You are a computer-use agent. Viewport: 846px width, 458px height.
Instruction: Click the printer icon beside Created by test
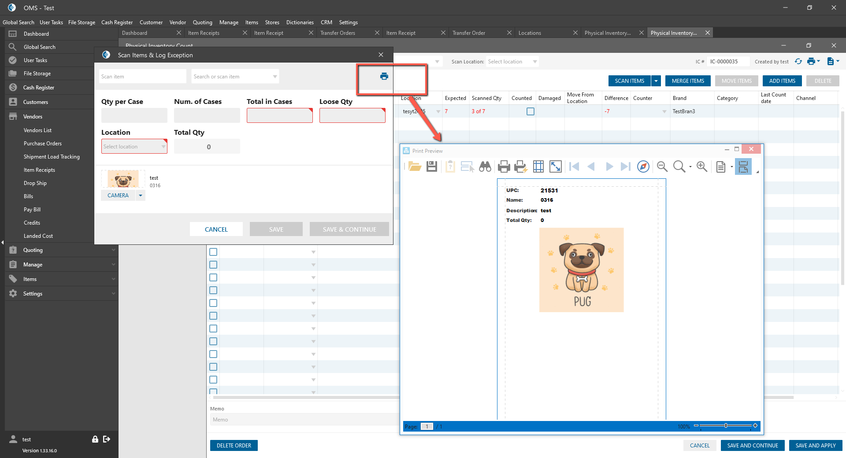click(x=811, y=61)
